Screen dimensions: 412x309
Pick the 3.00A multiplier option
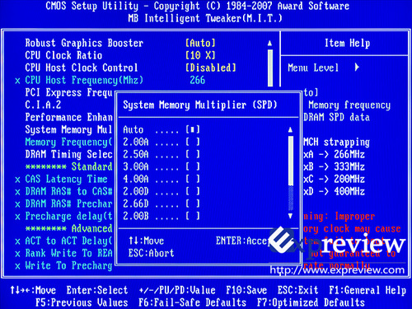pyautogui.click(x=162, y=166)
